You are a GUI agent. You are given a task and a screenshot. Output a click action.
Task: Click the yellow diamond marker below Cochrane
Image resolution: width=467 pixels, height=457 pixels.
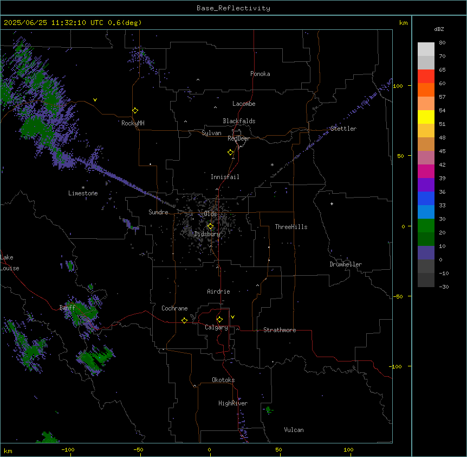click(184, 320)
